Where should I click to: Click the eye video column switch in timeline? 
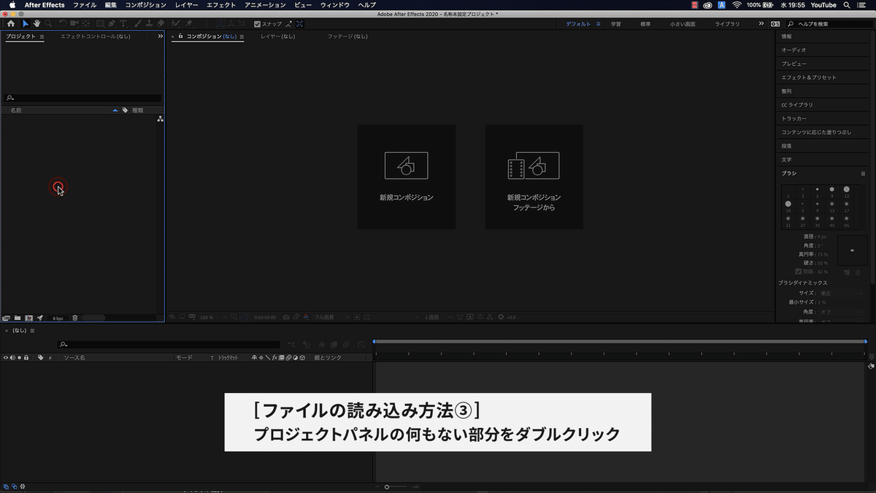click(6, 357)
